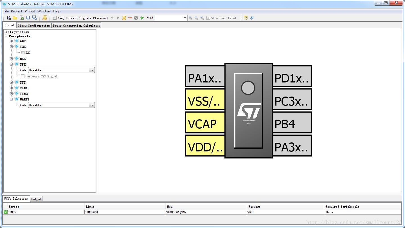Click the VSS/ pin on the chip
Screen dimensions: 405x228
[x=205, y=99]
